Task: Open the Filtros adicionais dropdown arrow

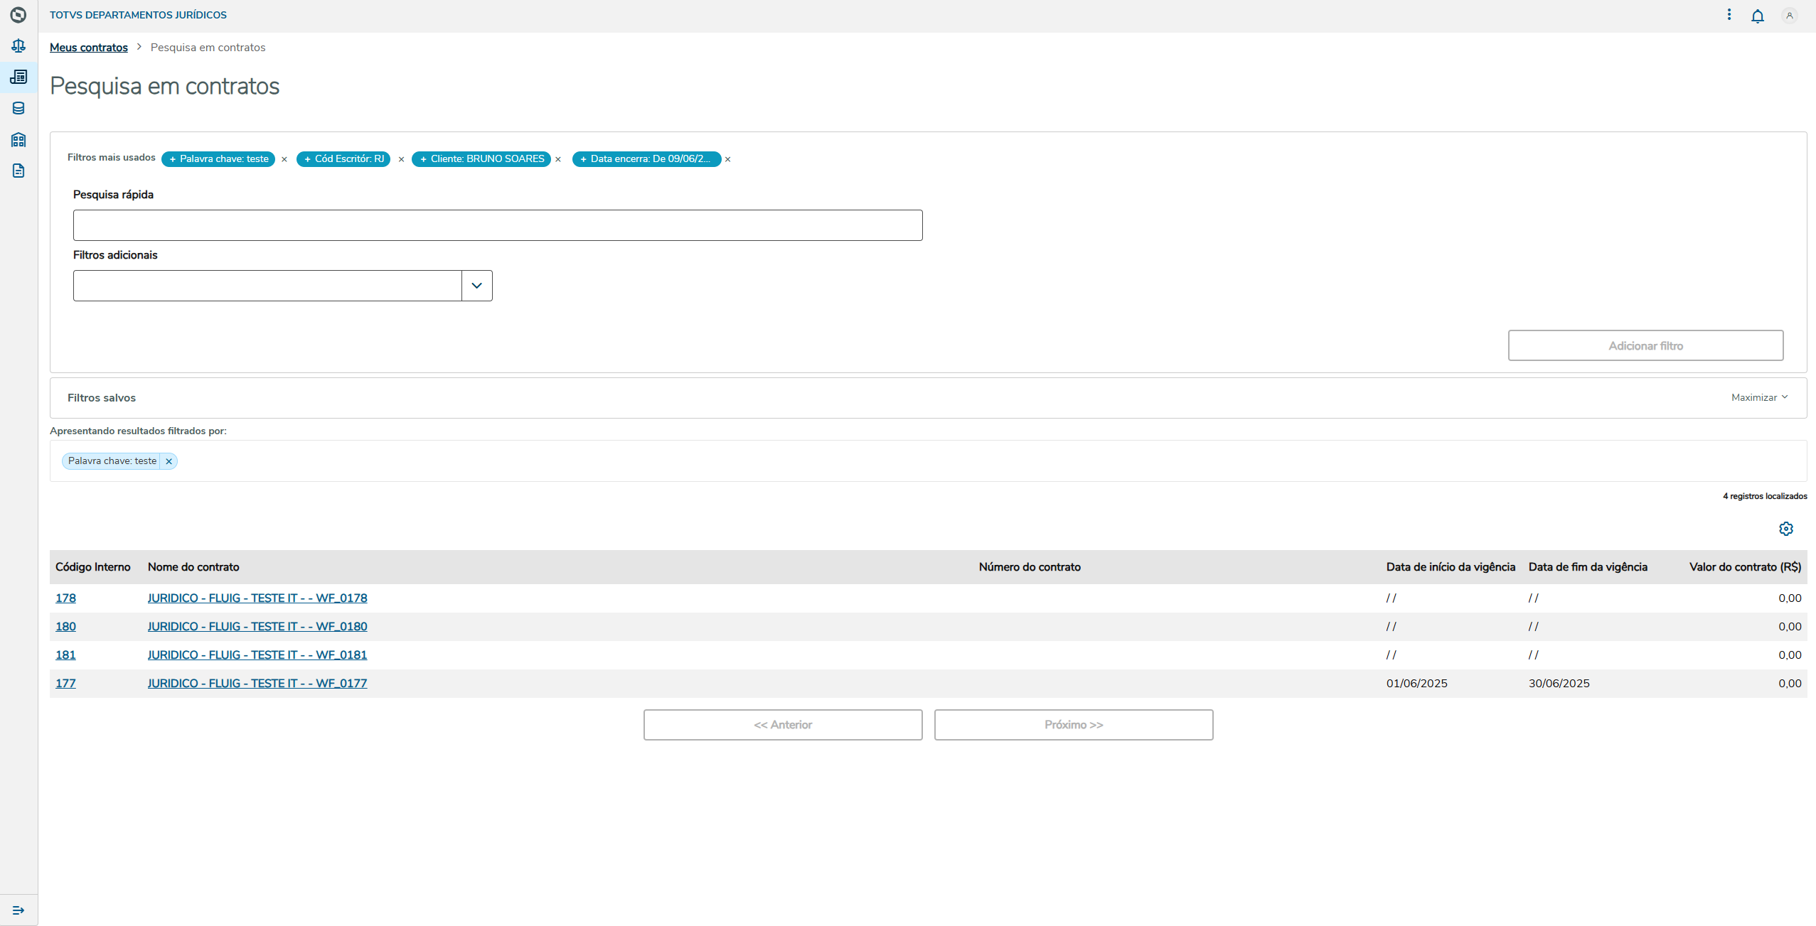Action: [476, 286]
